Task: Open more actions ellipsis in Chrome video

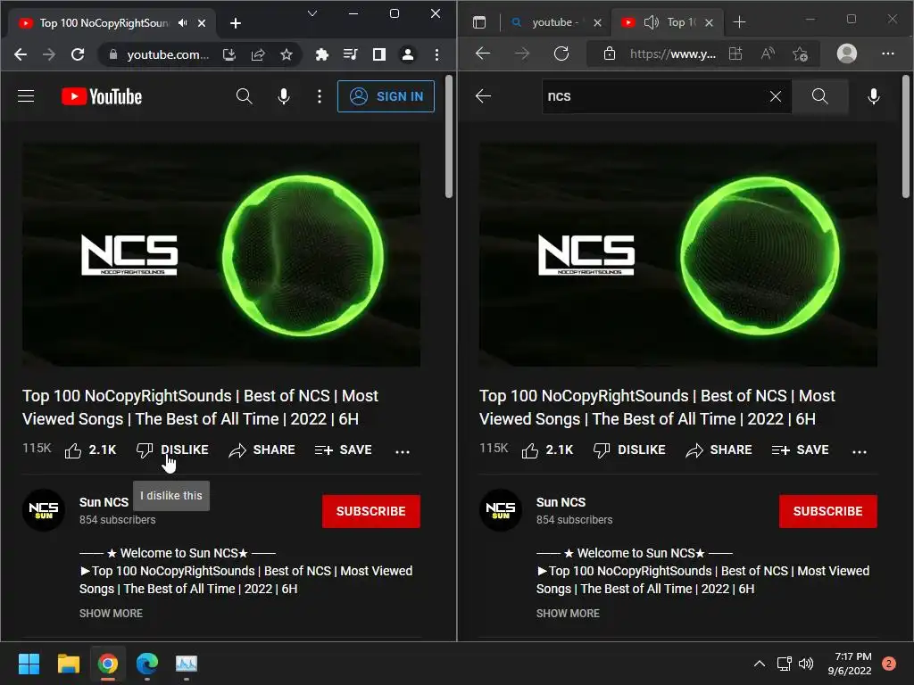Action: click(403, 451)
